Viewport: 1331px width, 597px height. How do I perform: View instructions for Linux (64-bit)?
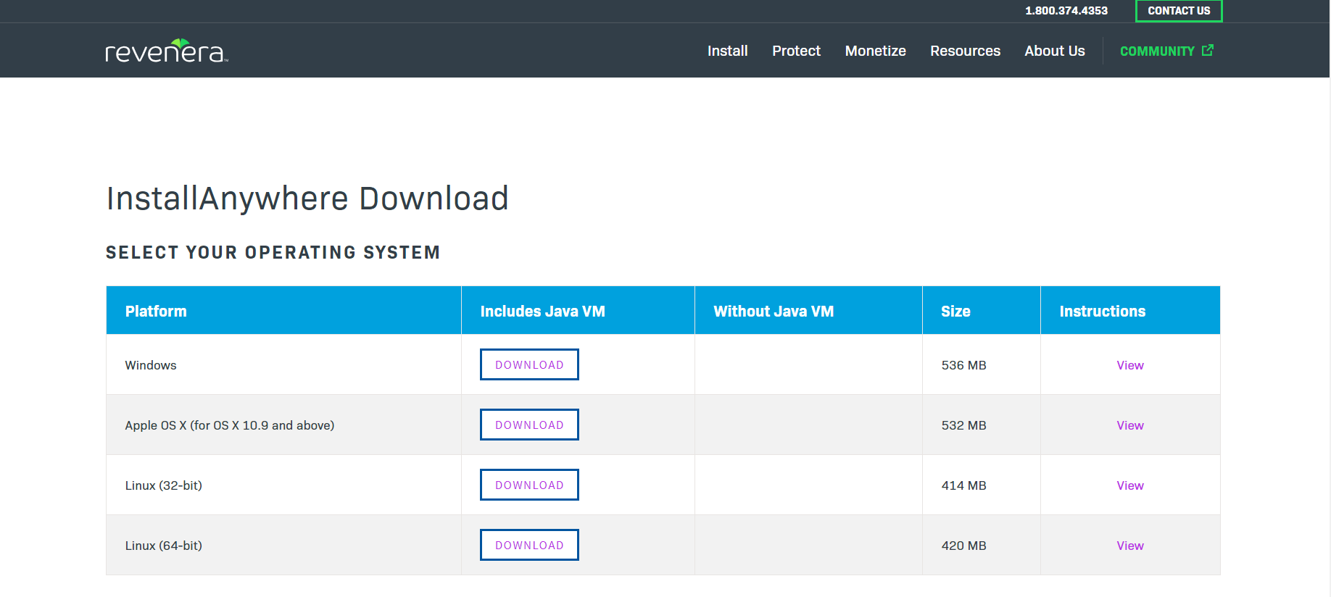click(1129, 546)
